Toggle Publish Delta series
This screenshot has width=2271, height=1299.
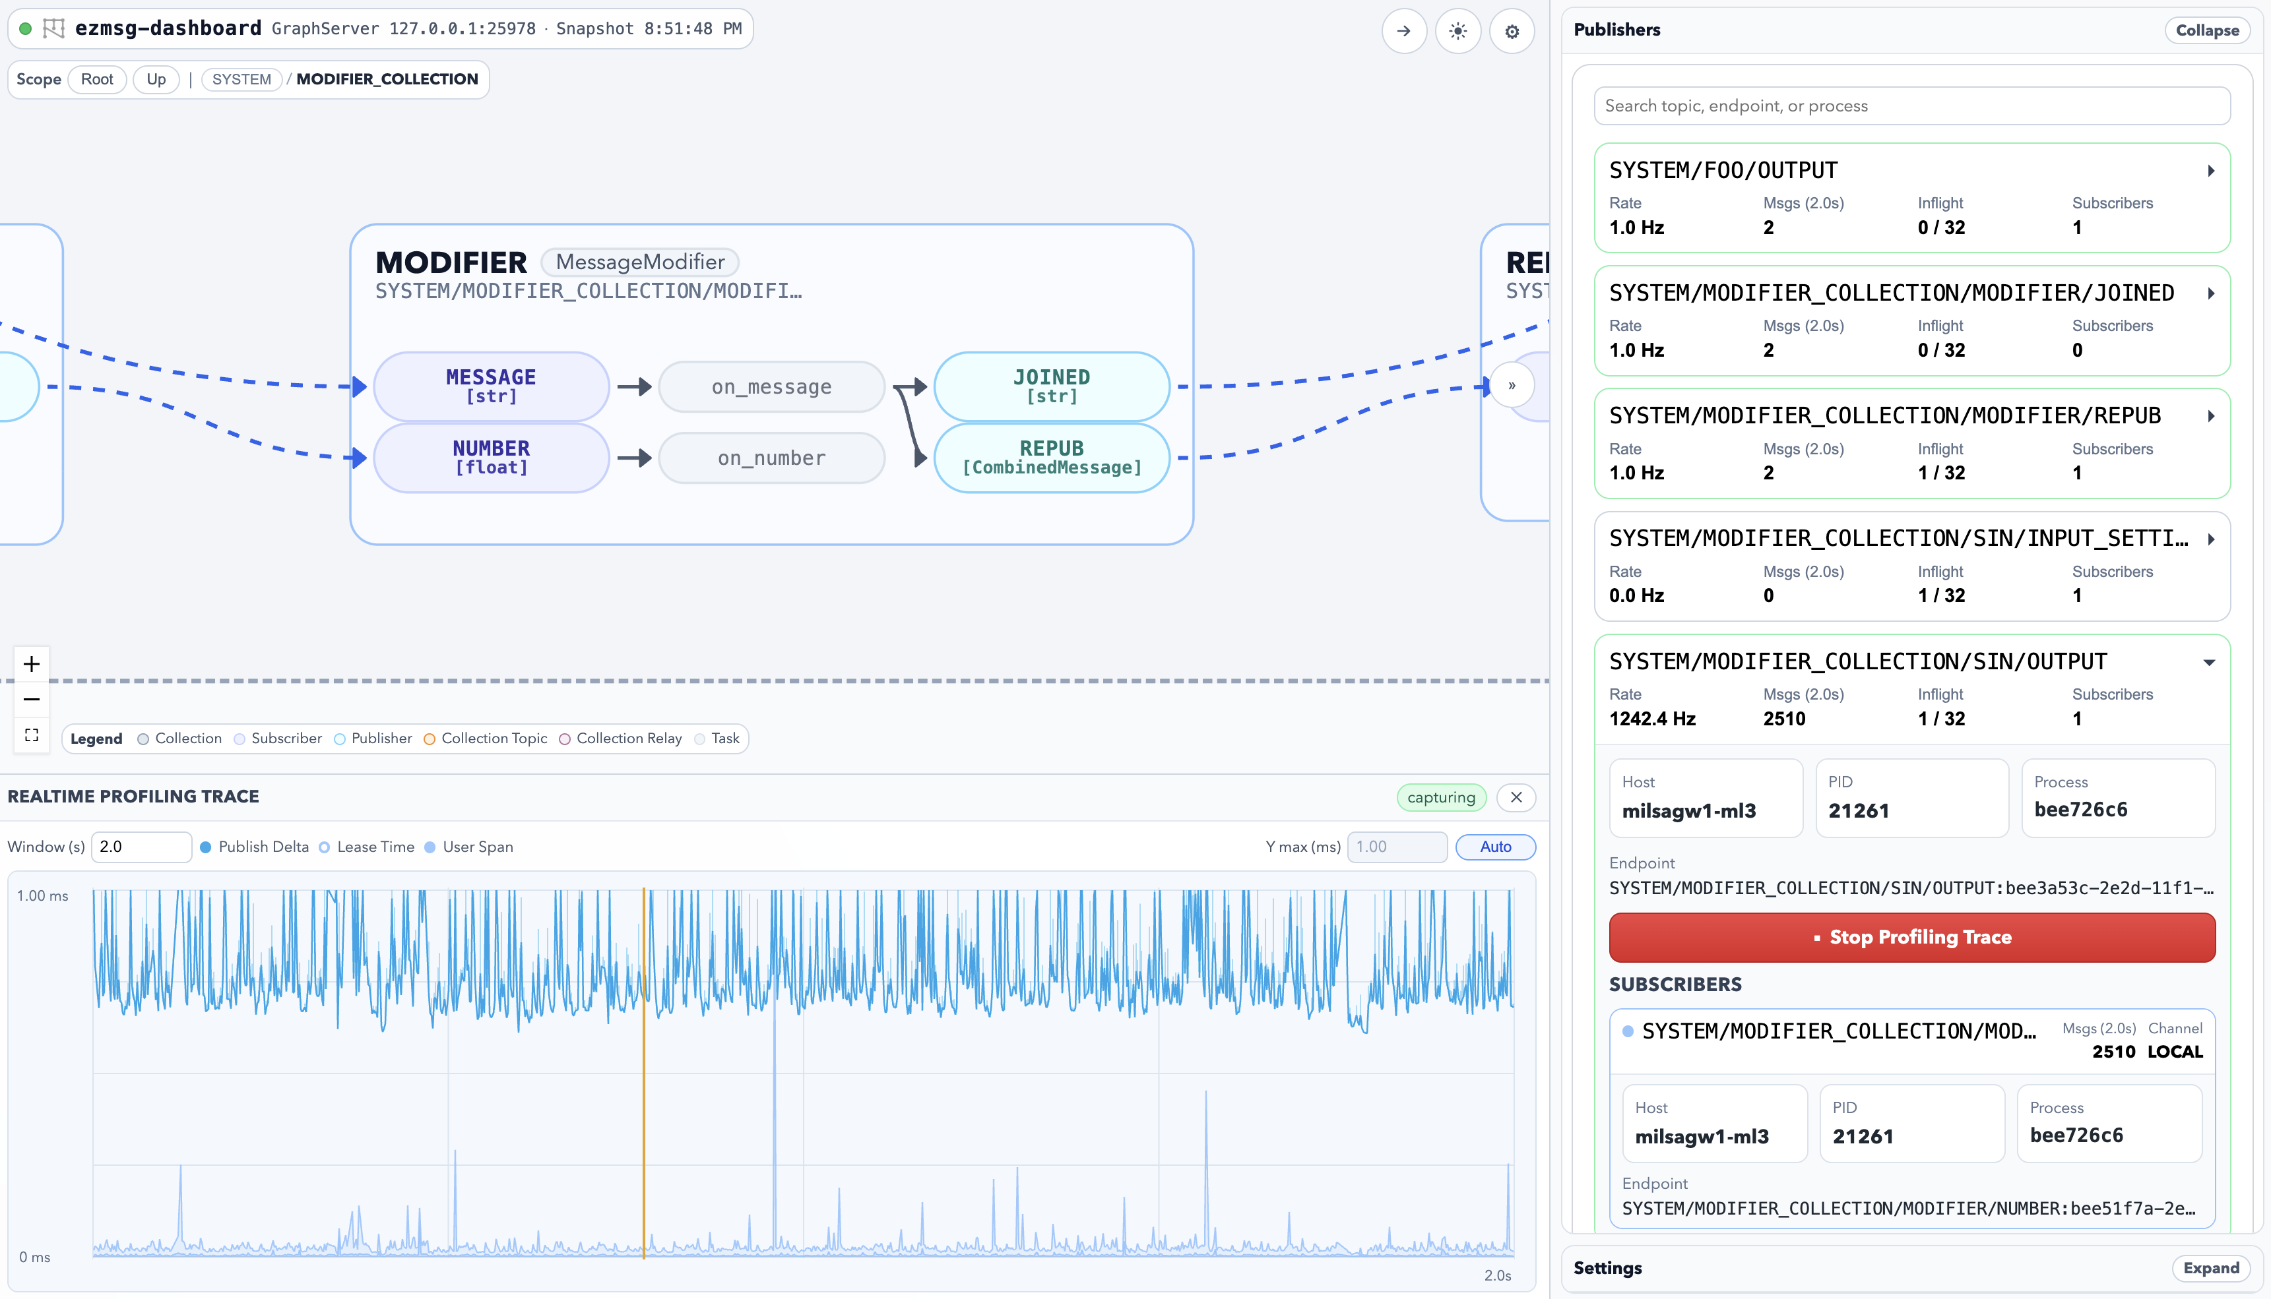255,847
